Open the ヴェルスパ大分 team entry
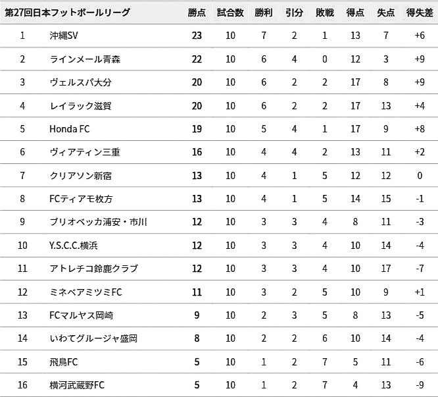Image resolution: width=438 pixels, height=397 pixels. (80, 82)
